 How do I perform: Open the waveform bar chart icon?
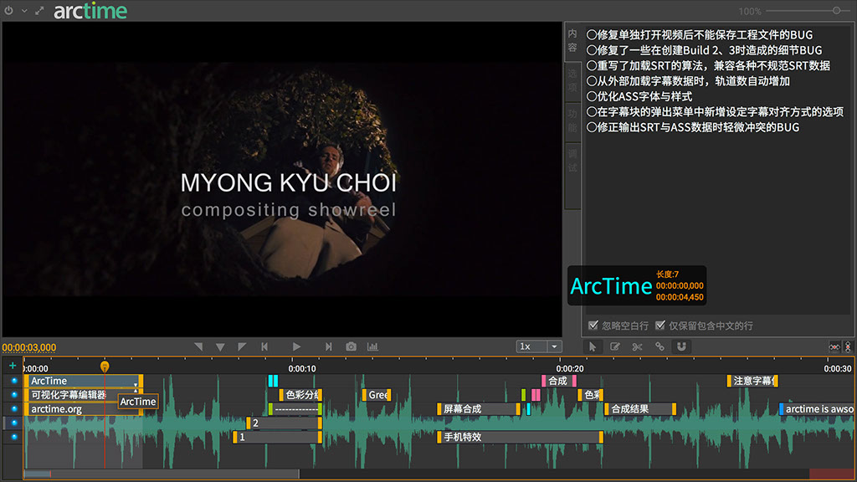(x=372, y=346)
